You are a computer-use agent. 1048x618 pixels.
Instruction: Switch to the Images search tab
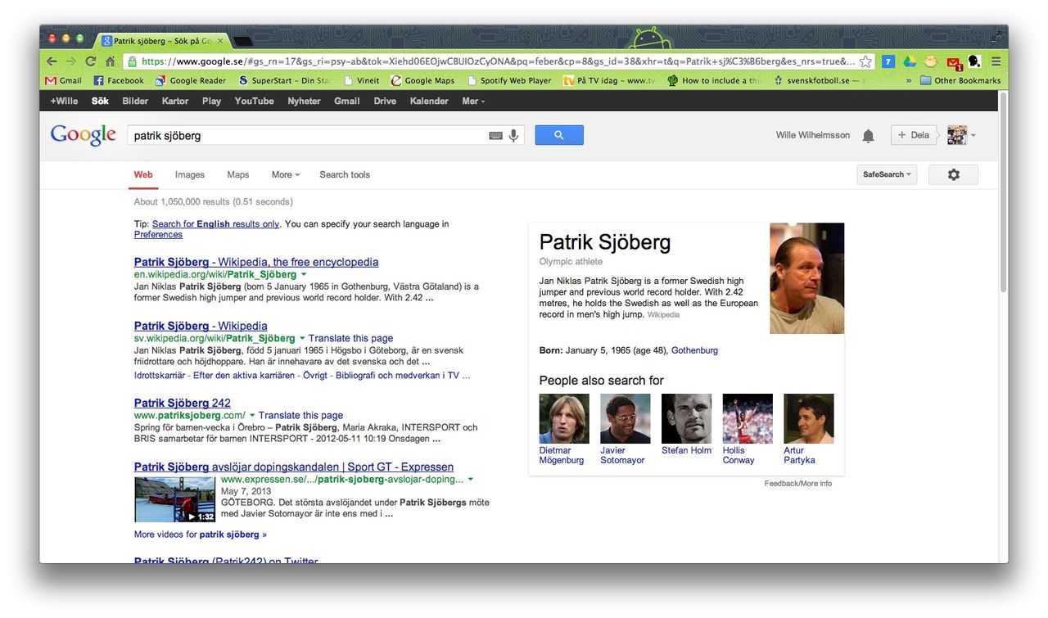[x=190, y=174]
